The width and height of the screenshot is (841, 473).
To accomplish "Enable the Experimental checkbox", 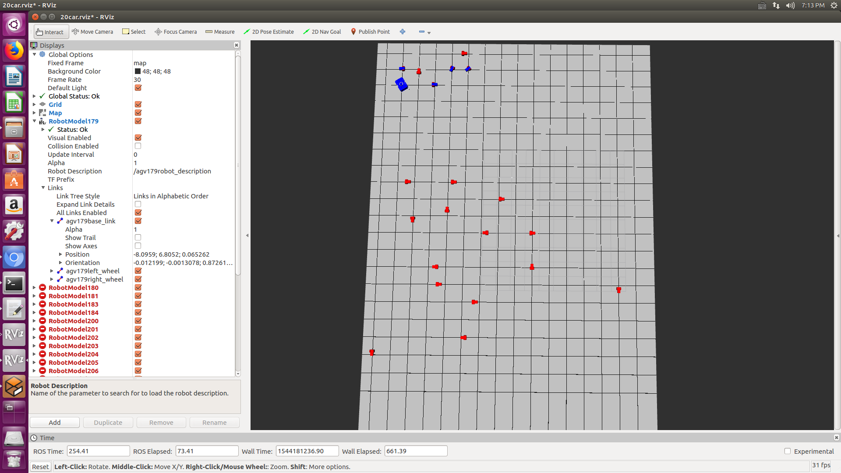I will [x=788, y=451].
